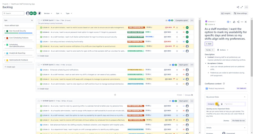Expand the User Access & Security epic
The image size is (253, 134).
tap(5, 31)
